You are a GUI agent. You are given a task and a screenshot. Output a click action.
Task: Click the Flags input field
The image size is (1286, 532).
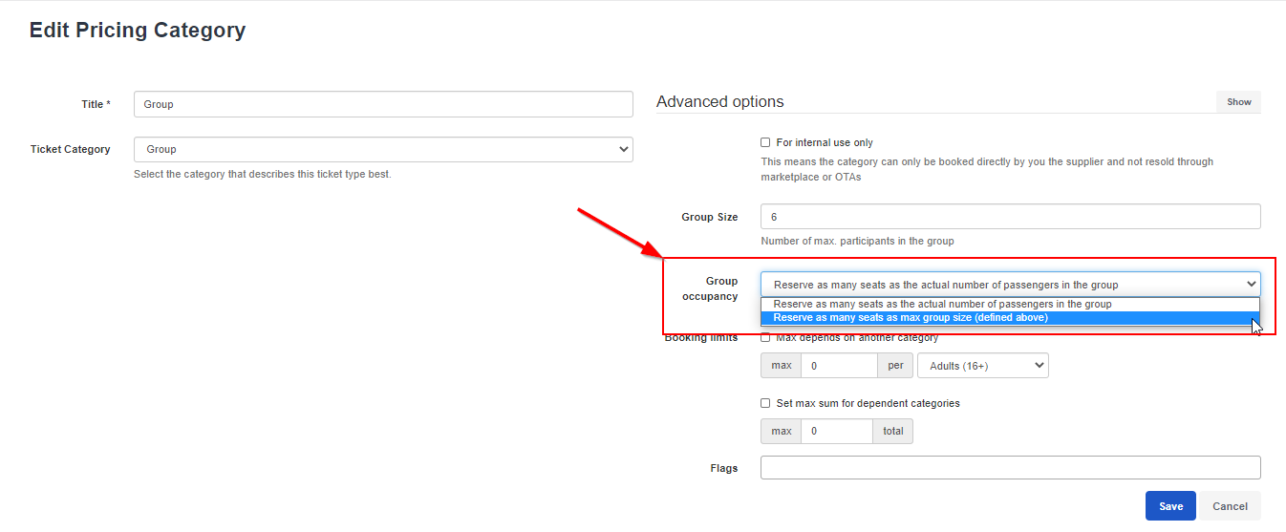(x=1011, y=468)
